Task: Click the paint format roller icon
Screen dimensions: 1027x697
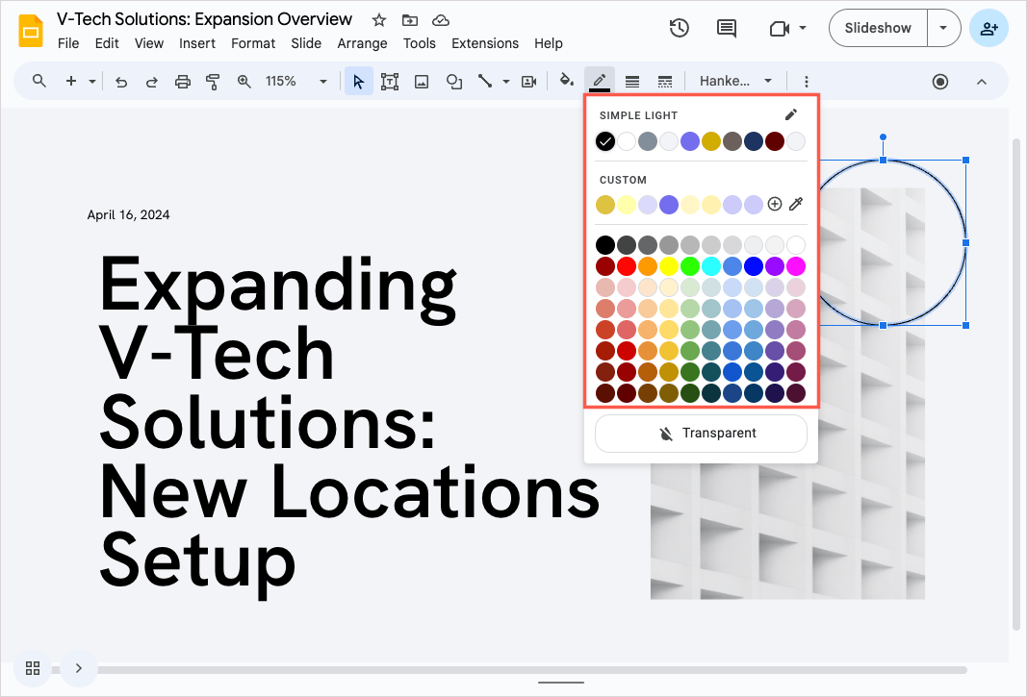Action: [x=213, y=82]
